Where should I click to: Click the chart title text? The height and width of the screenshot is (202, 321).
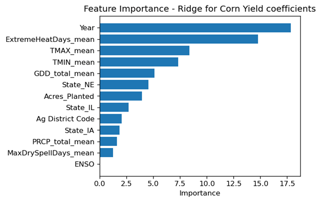[x=199, y=9]
